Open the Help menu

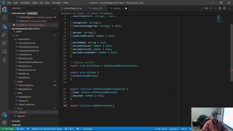pyautogui.click(x=66, y=3)
